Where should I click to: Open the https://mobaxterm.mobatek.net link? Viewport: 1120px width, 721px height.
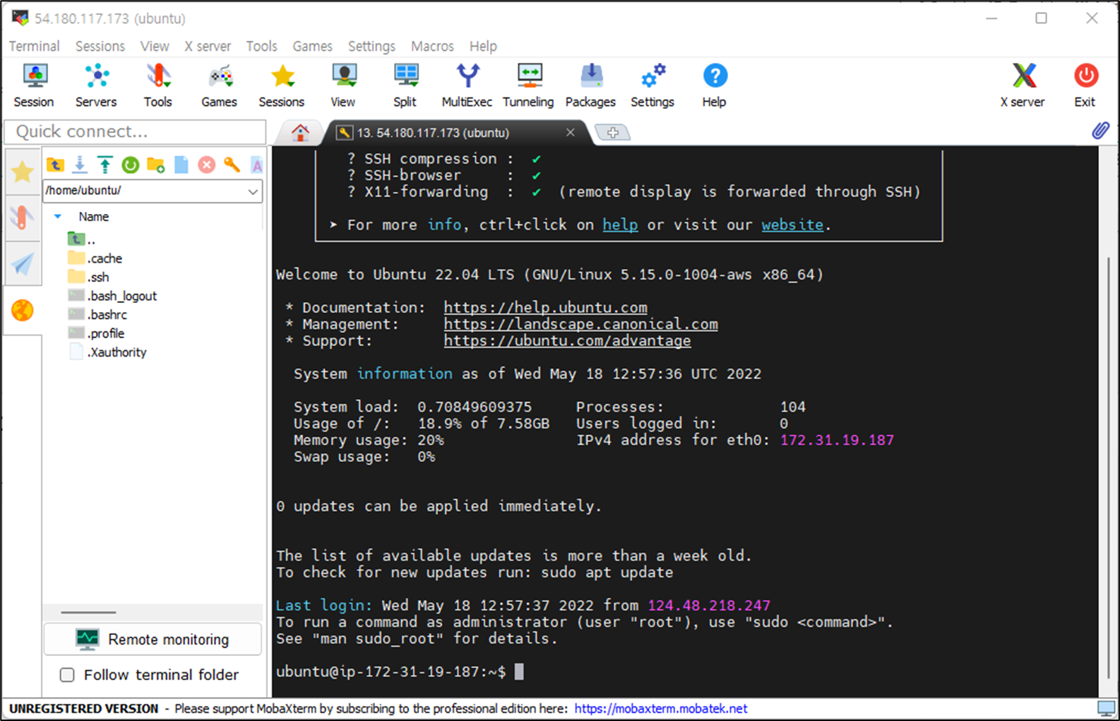click(x=661, y=708)
